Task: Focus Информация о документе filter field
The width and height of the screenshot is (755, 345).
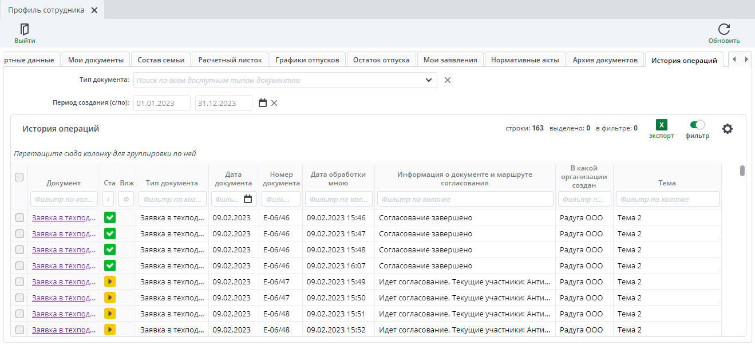Action: (465, 199)
